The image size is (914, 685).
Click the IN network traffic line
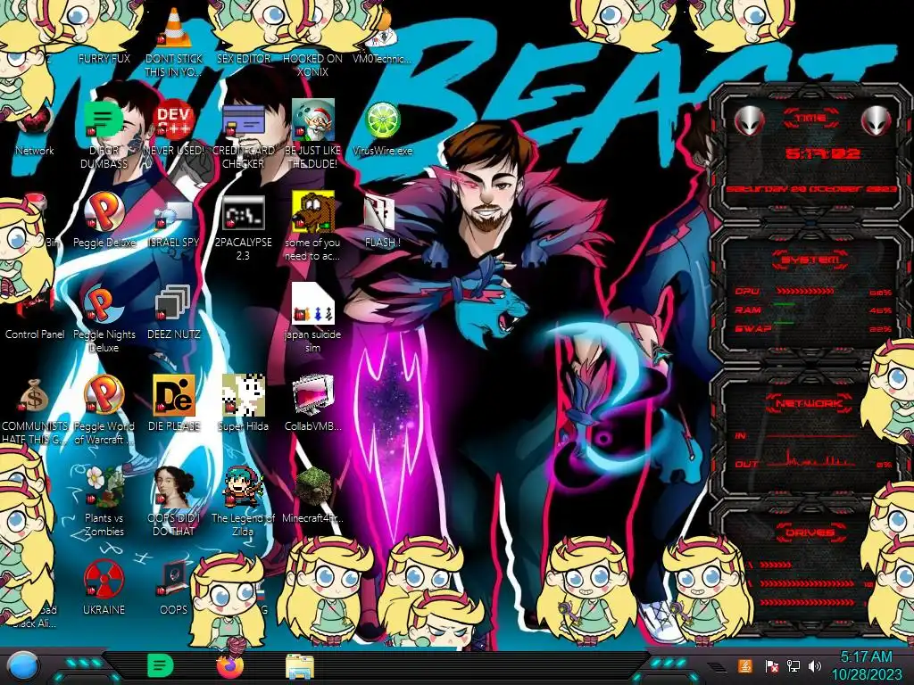point(811,435)
